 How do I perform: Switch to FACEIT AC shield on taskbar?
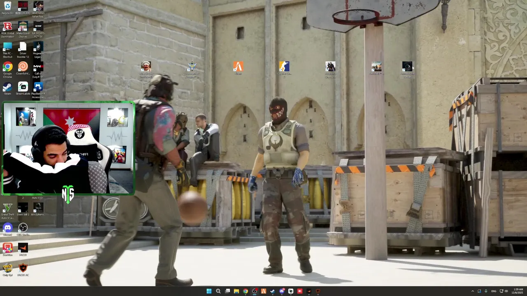click(x=318, y=291)
